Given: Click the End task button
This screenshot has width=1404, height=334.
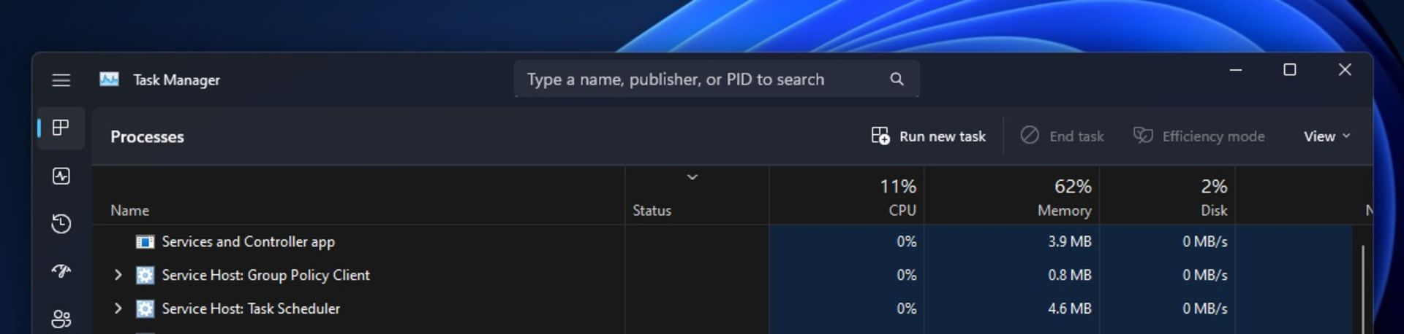Looking at the screenshot, I should [1062, 136].
